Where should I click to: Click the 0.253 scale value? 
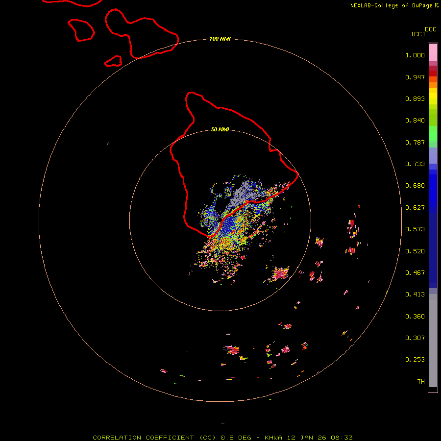point(415,360)
